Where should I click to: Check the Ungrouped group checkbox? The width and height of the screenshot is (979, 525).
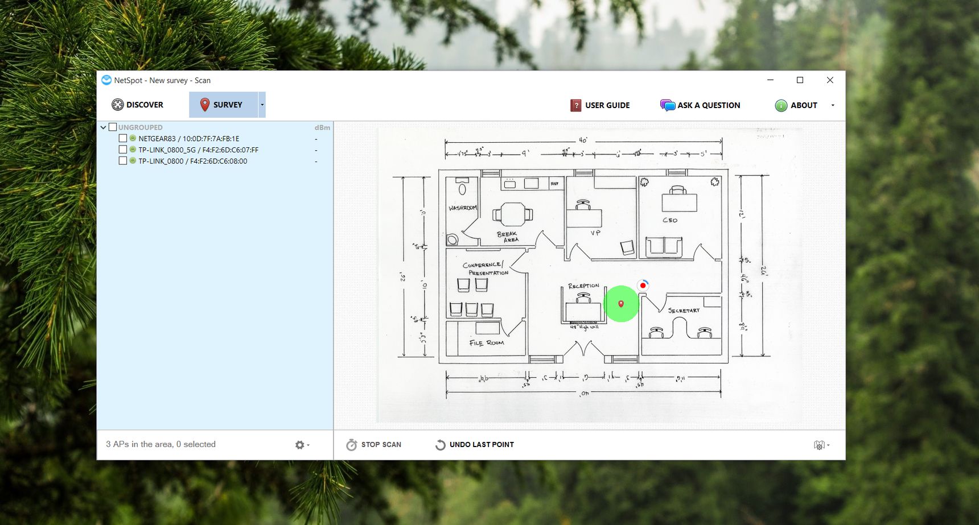click(113, 127)
